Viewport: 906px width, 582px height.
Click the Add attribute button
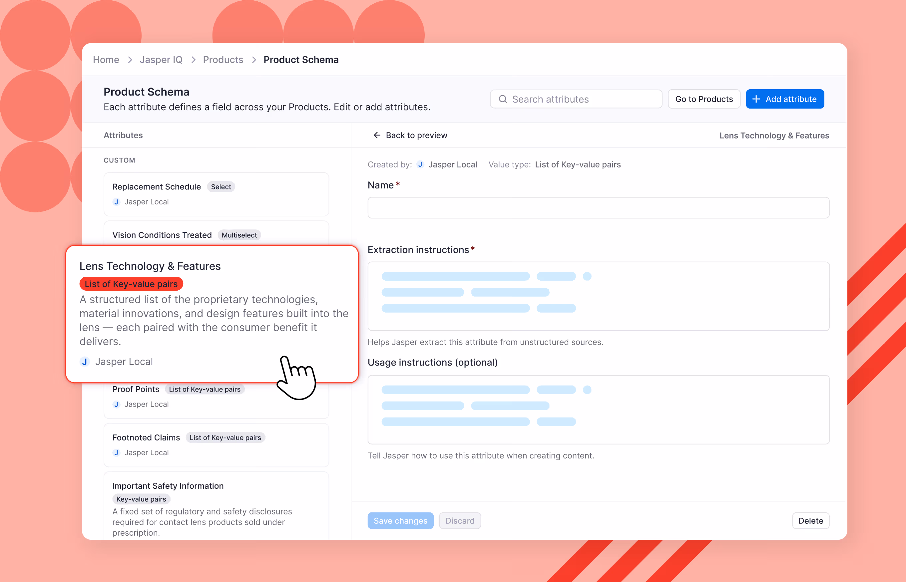pos(785,99)
